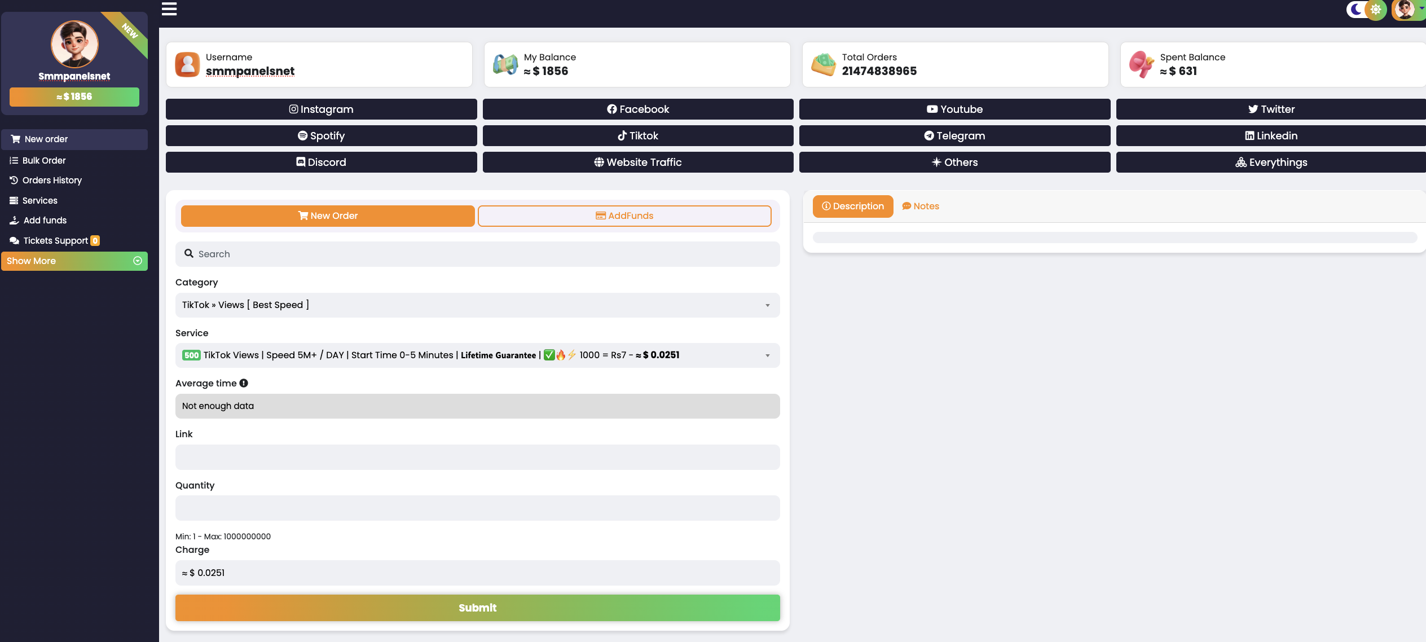Open Orders History in sidebar
The image size is (1426, 642).
click(52, 181)
